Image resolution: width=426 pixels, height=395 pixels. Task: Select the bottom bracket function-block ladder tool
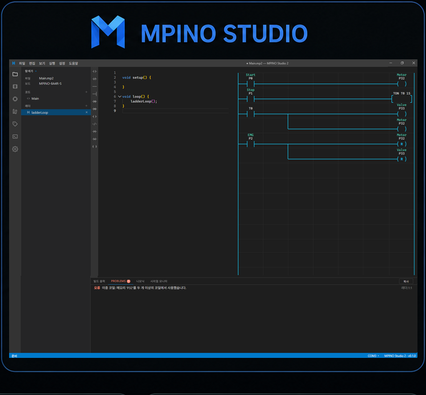click(95, 147)
